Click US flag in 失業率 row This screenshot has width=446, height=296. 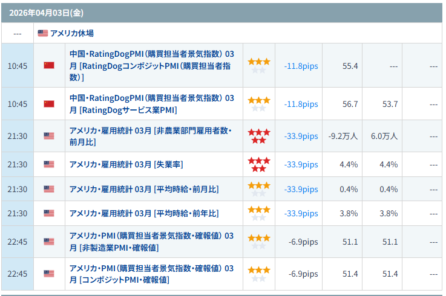coord(49,164)
